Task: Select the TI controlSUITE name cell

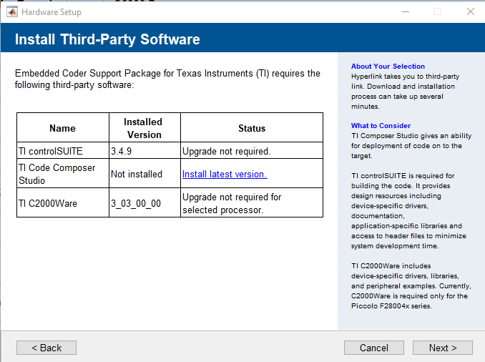Action: (63, 151)
